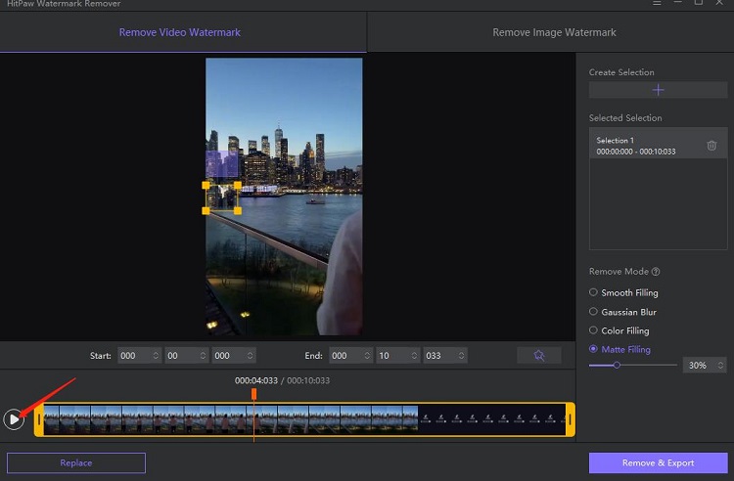Viewport: 734px width, 481px height.
Task: Adjust End hours stepper arrows
Action: coord(367,355)
